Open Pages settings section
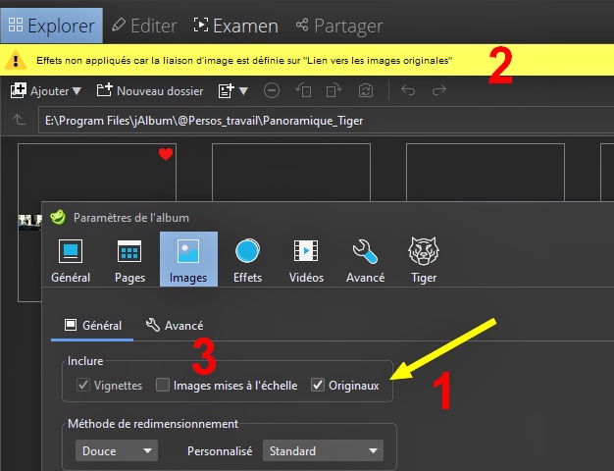The width and height of the screenshot is (614, 471). point(129,259)
